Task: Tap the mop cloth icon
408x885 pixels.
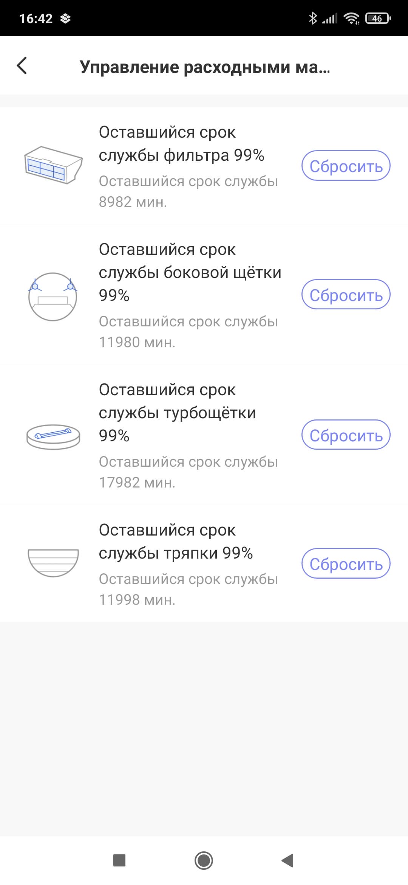Action: point(53,562)
